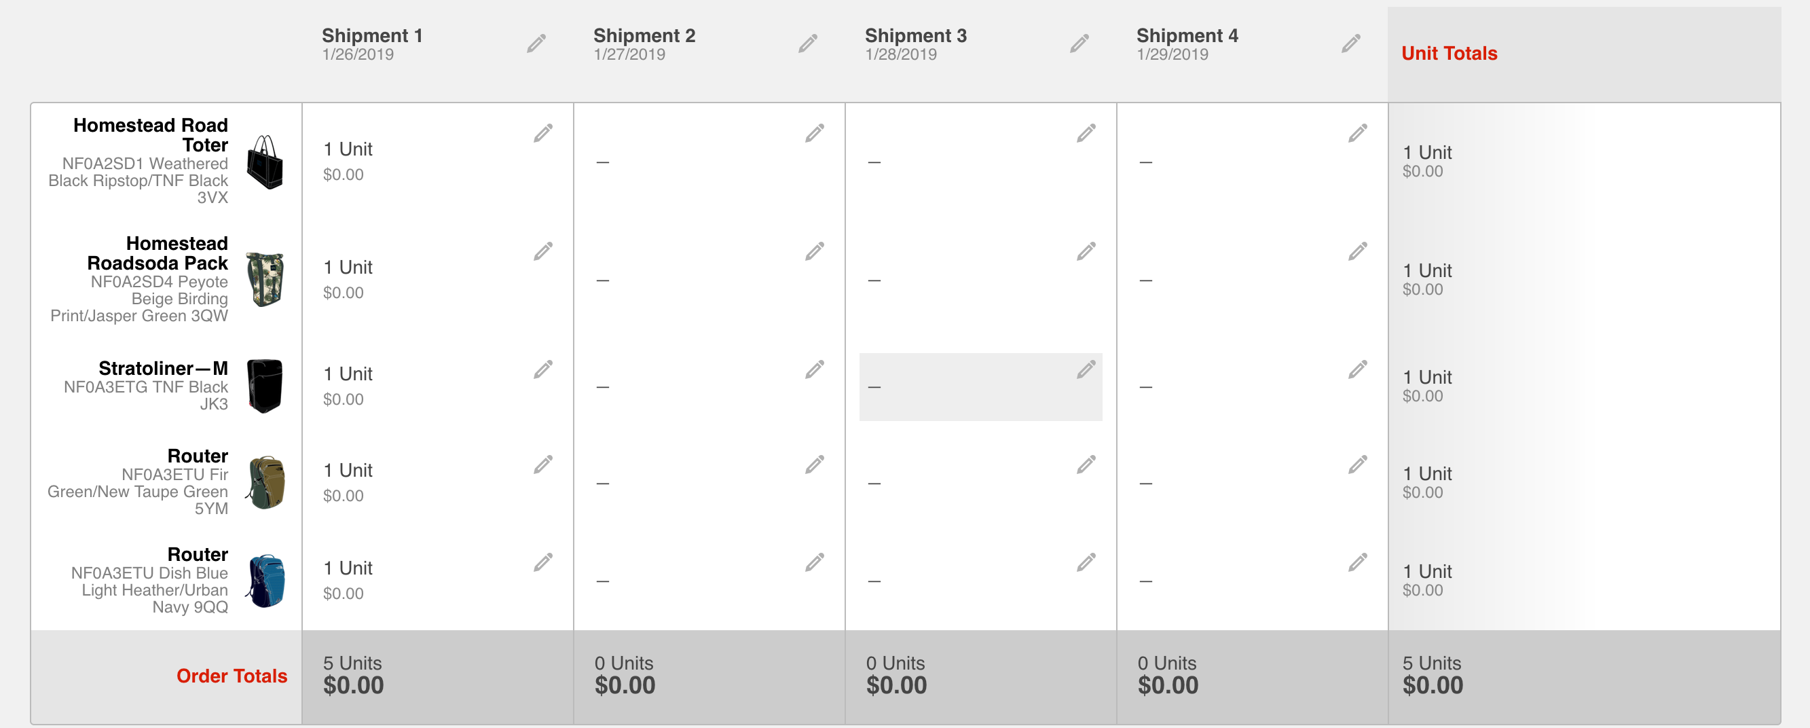
Task: Edit Shipment 1 header pencil icon
Action: click(x=536, y=43)
